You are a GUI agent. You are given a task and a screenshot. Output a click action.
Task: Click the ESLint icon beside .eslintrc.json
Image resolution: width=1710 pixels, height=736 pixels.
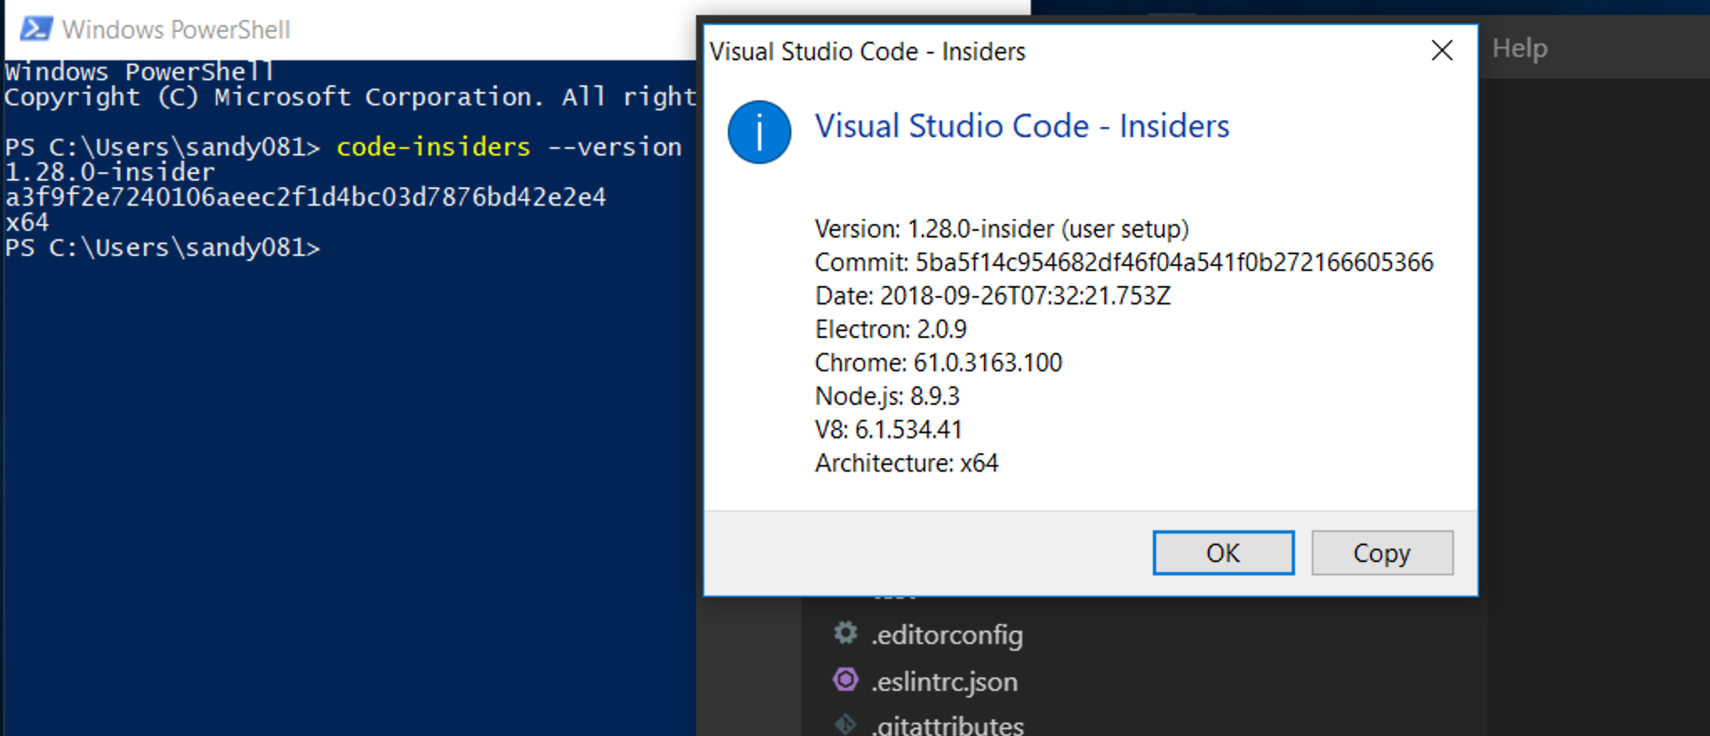tap(846, 679)
